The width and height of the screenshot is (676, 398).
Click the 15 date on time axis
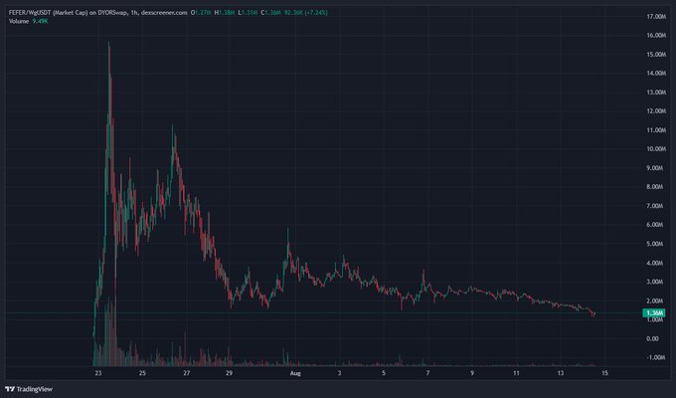(x=604, y=373)
